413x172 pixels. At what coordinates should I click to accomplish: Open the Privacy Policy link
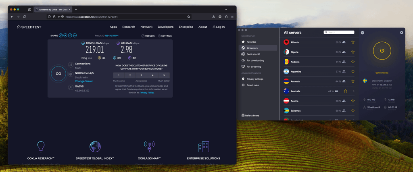click(x=147, y=93)
